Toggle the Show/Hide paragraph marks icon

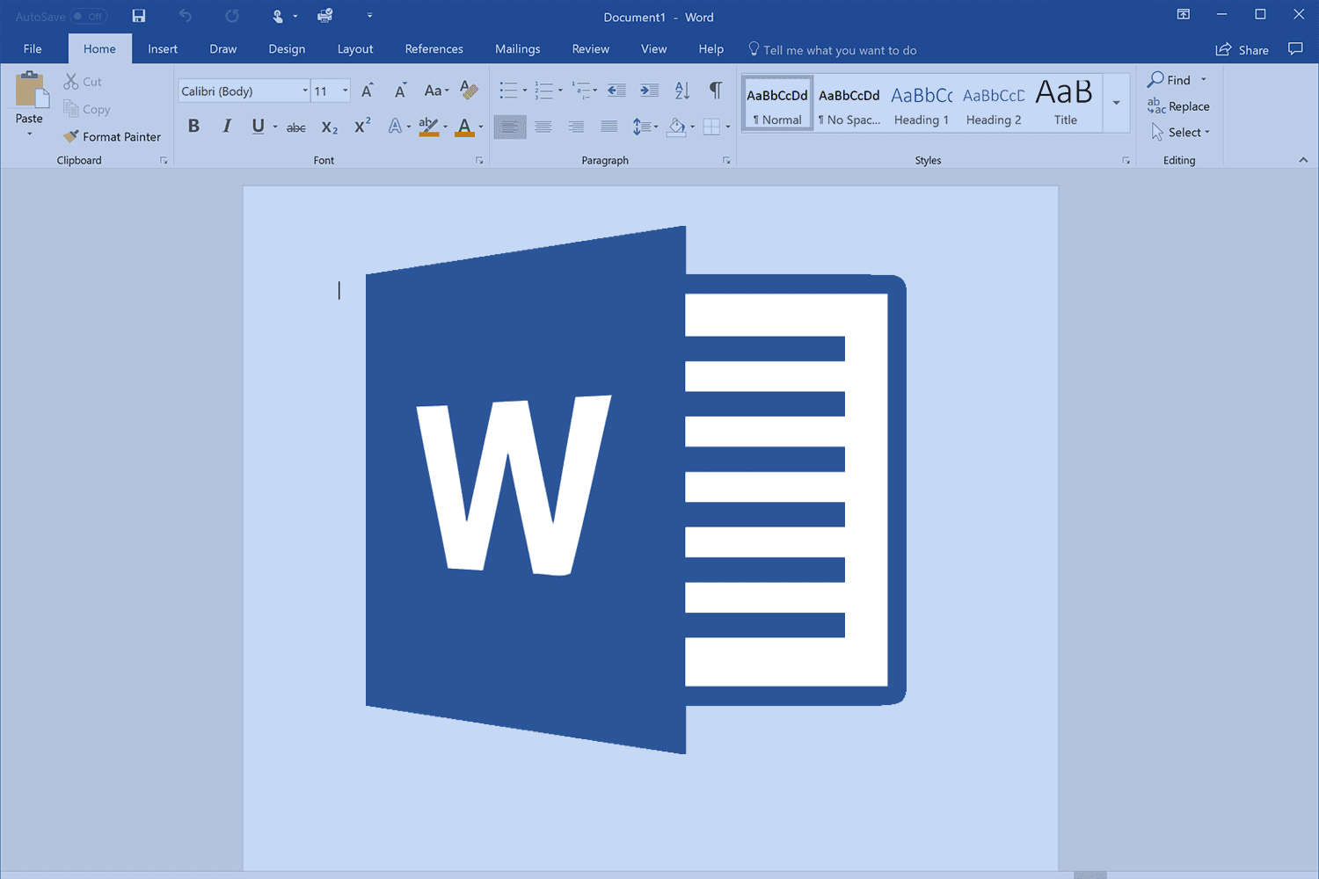pyautogui.click(x=715, y=90)
